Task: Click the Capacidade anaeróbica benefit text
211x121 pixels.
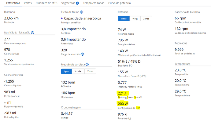Action: pos(83,18)
